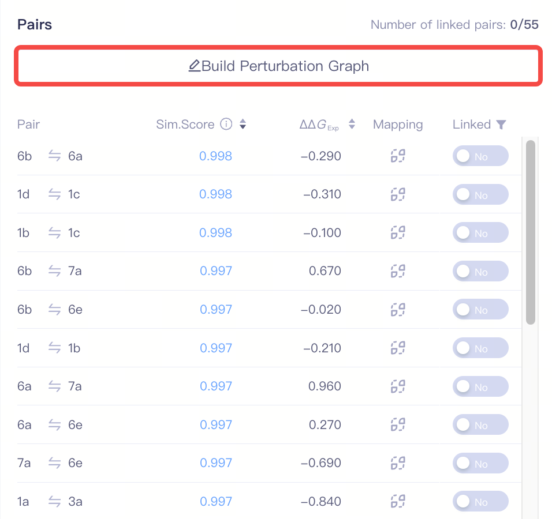Click the Mapping column header
552x519 pixels.
coord(398,125)
